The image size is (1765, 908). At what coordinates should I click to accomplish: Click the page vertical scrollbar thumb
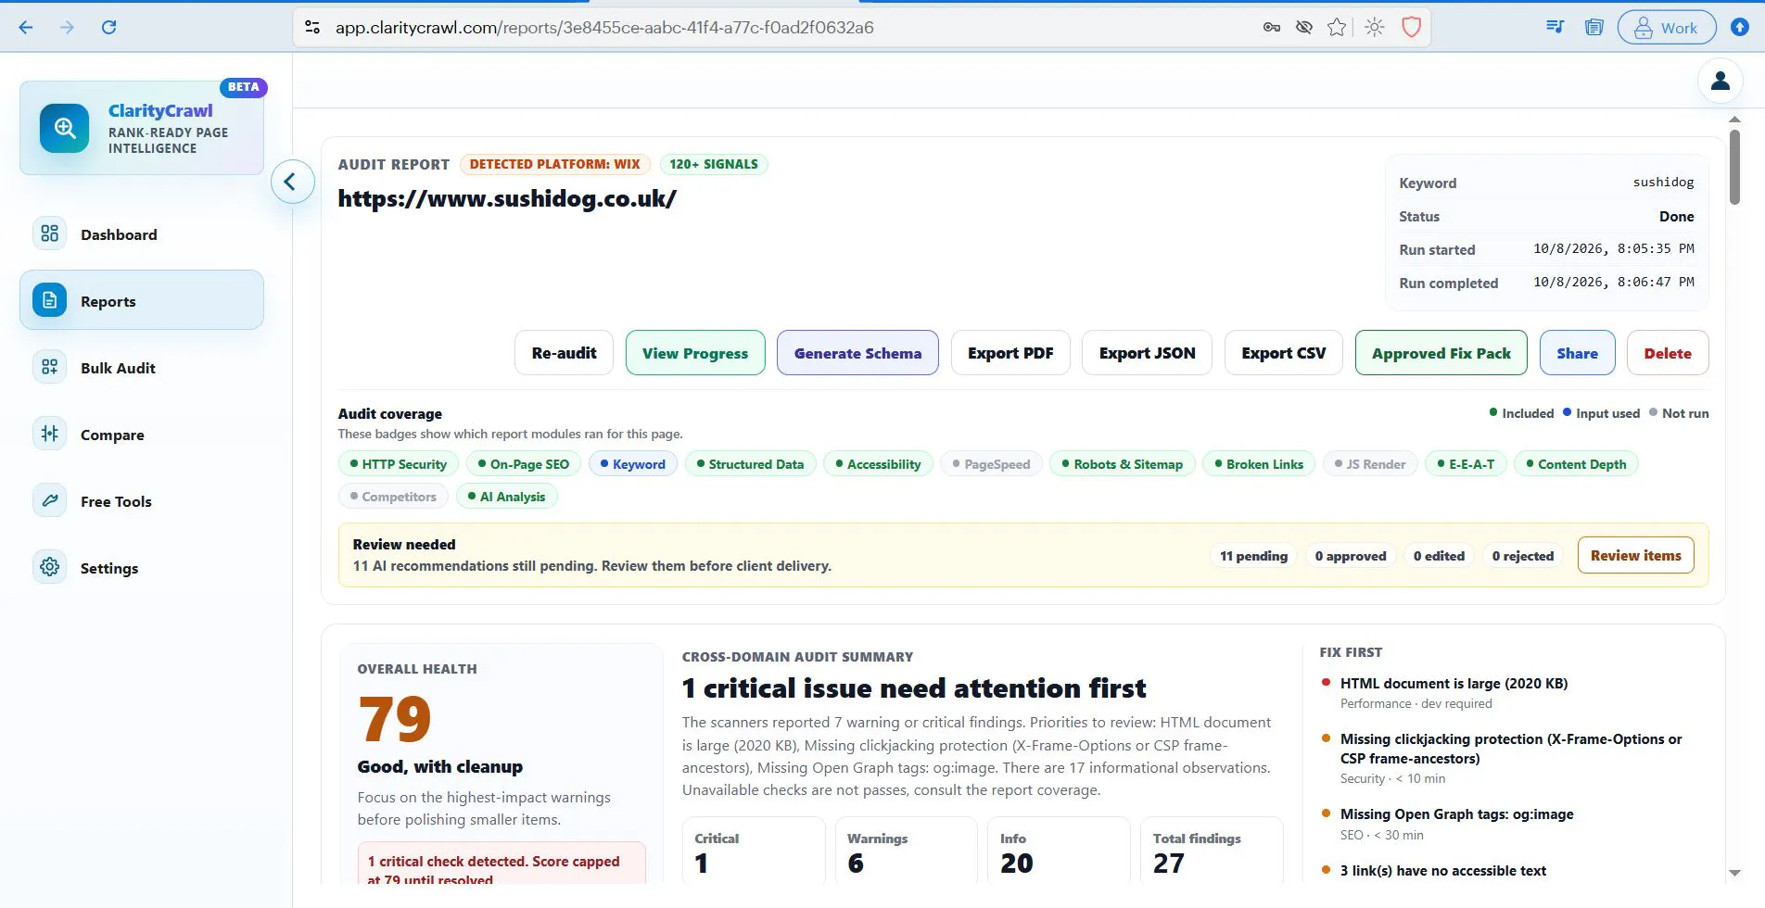1734,167
